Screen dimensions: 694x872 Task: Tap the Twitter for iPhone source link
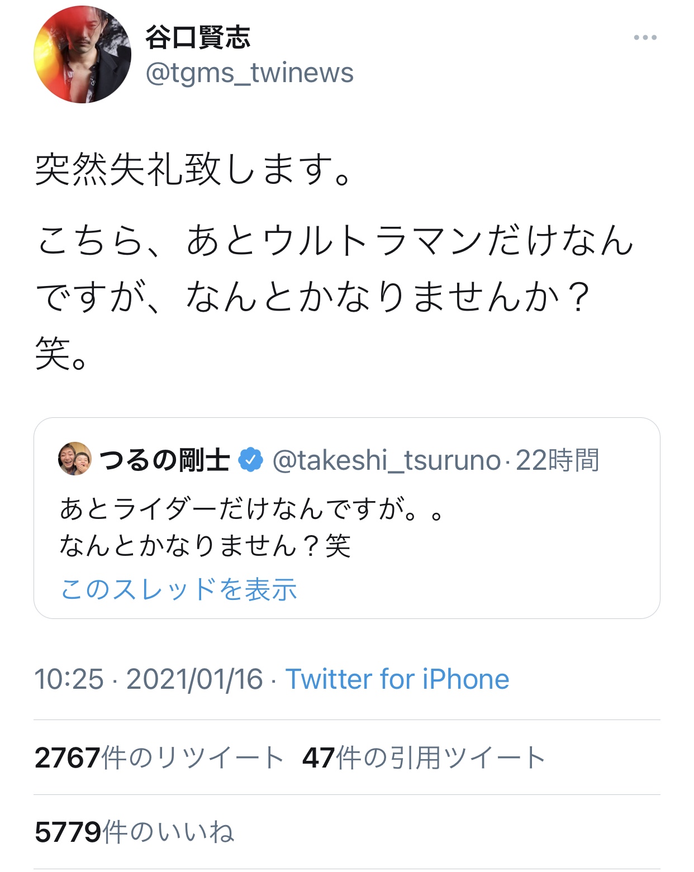pyautogui.click(x=397, y=679)
